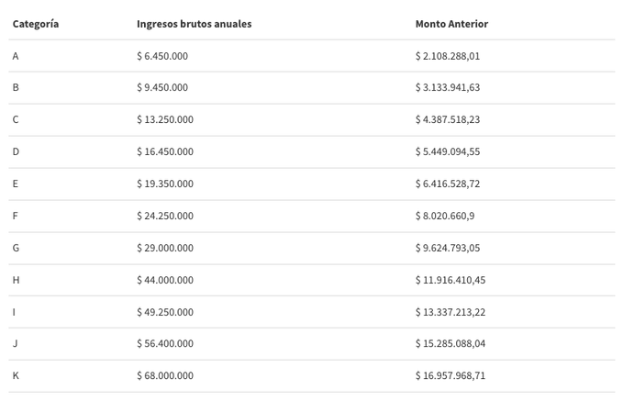Click the $ 16.450.000 income cell
This screenshot has height=401, width=623.
point(165,151)
